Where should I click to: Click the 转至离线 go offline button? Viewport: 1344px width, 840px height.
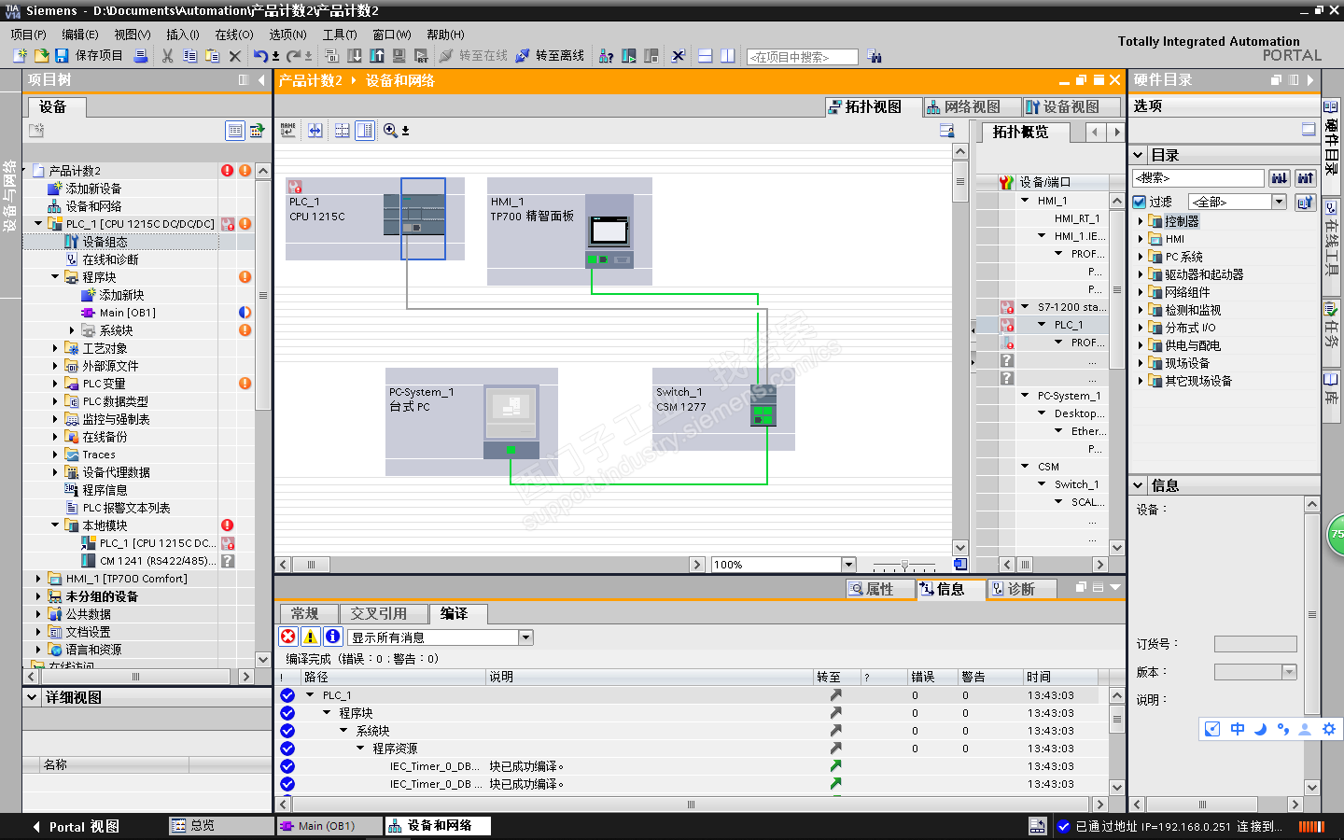pyautogui.click(x=550, y=56)
